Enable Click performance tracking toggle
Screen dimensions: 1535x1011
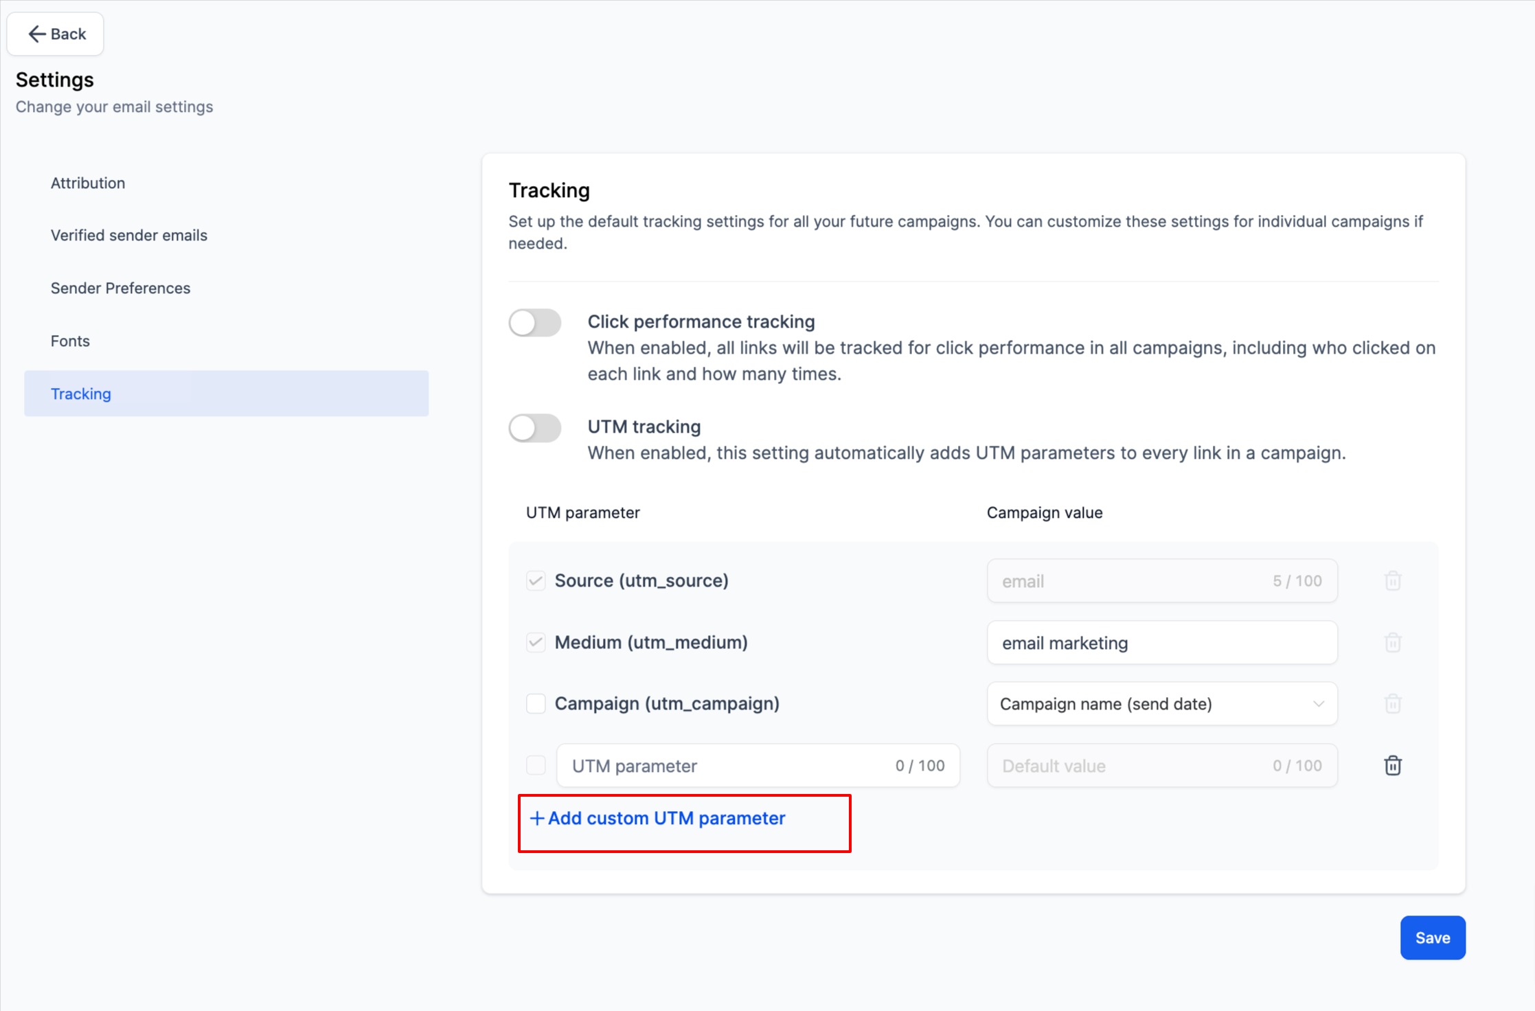[534, 323]
